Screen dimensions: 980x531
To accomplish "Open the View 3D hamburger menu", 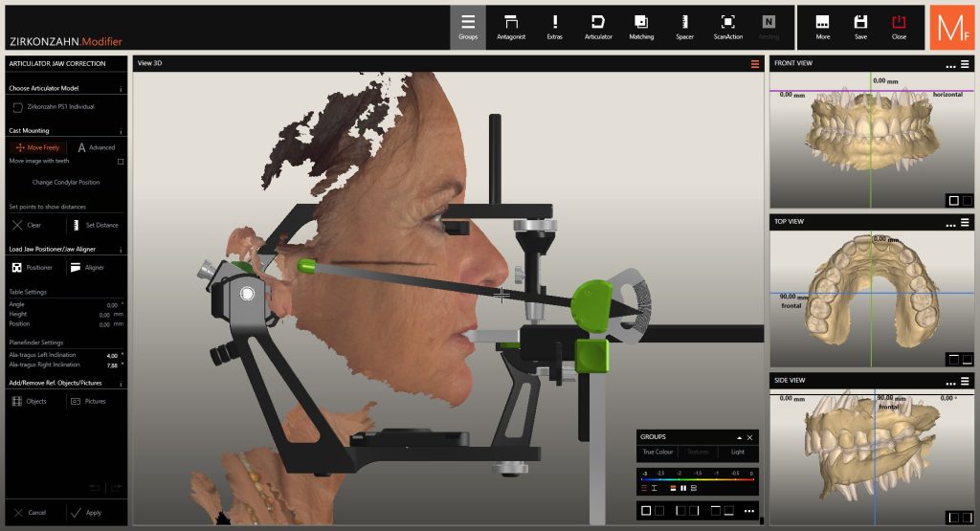I will (x=754, y=64).
